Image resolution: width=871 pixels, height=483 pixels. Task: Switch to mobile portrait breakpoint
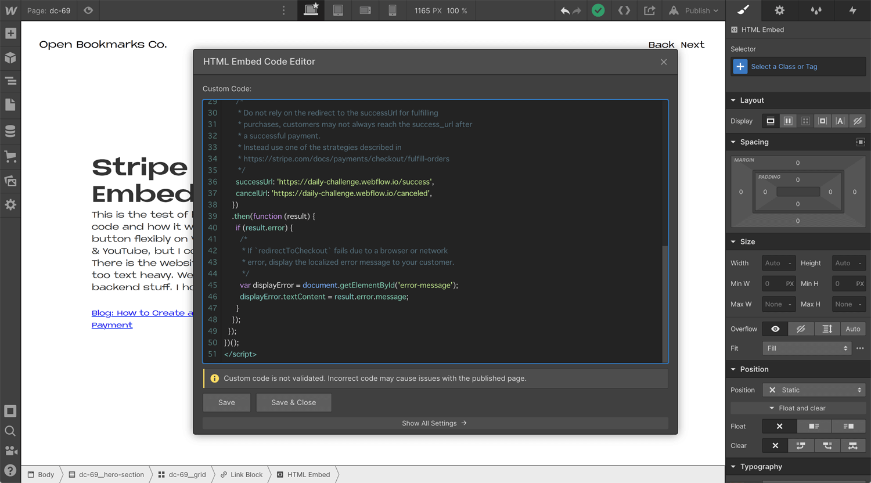tap(393, 10)
